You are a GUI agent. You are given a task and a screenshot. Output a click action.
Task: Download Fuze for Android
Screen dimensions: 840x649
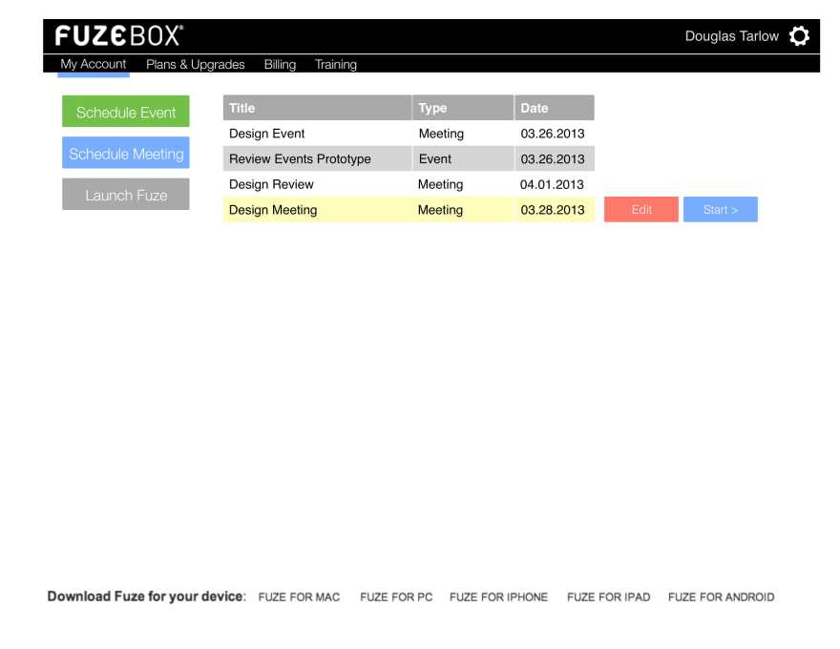pyautogui.click(x=721, y=597)
